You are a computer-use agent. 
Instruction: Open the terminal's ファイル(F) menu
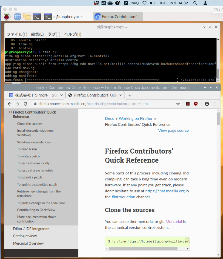tap(17, 34)
